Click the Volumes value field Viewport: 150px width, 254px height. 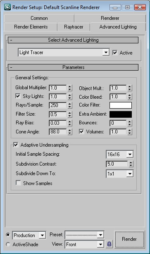pos(118,132)
